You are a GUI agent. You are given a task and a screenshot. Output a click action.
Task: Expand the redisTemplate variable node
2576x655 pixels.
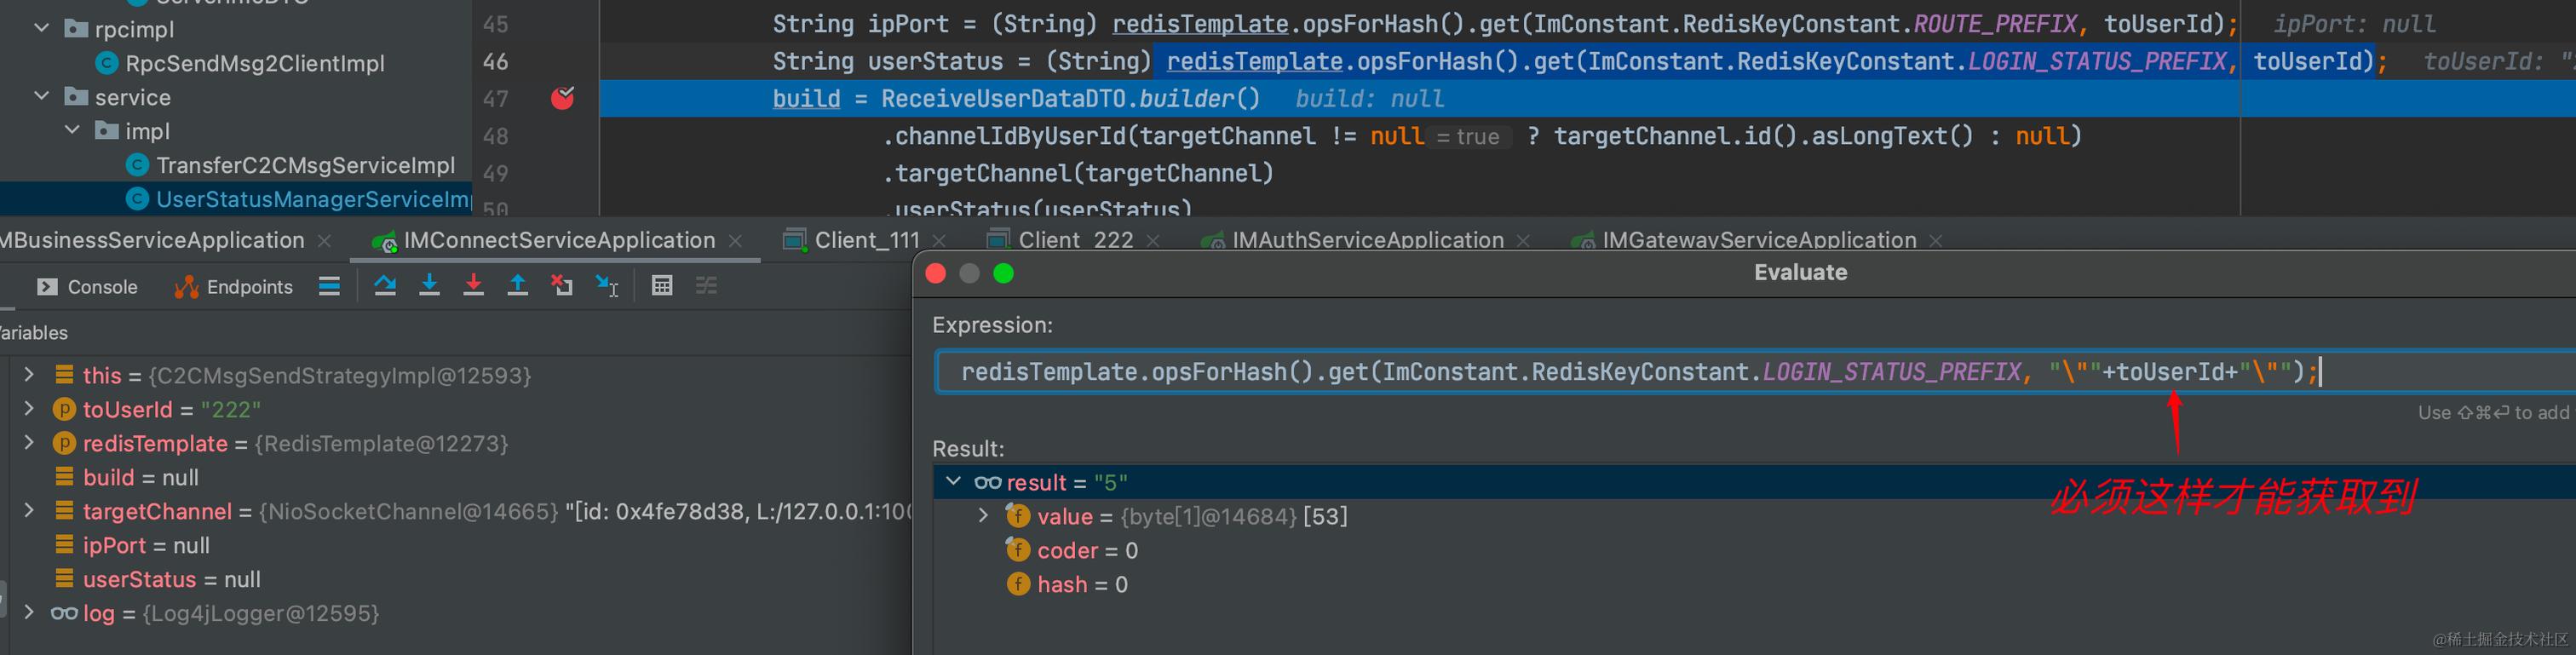pyautogui.click(x=29, y=443)
